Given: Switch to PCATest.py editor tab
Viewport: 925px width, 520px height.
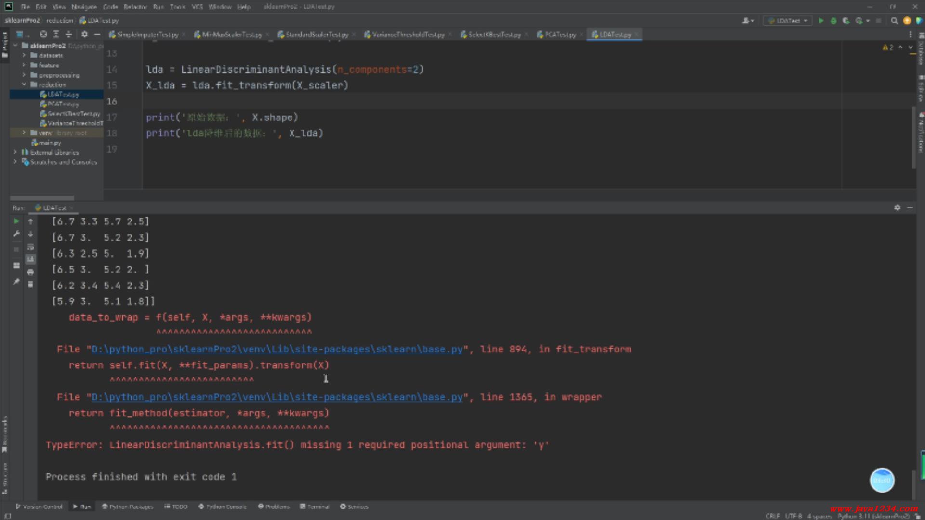Looking at the screenshot, I should pyautogui.click(x=560, y=35).
